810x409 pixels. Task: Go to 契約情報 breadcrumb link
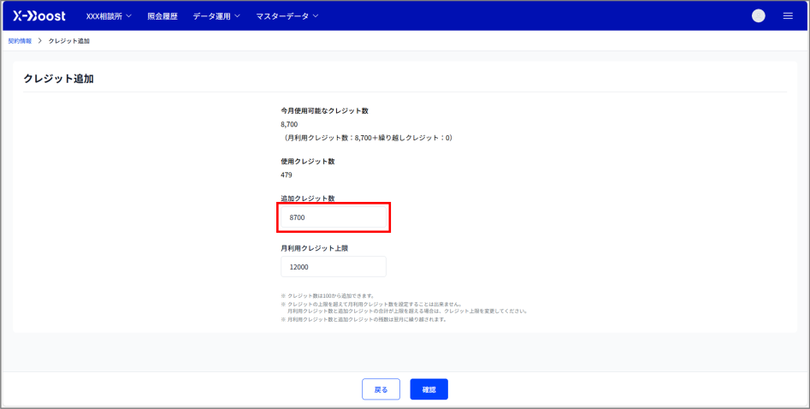click(x=20, y=41)
